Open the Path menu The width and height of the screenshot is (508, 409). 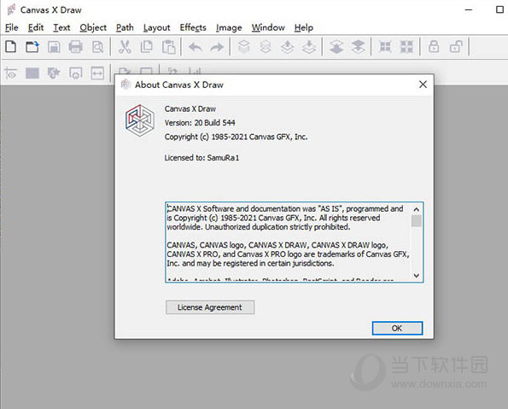click(x=125, y=27)
